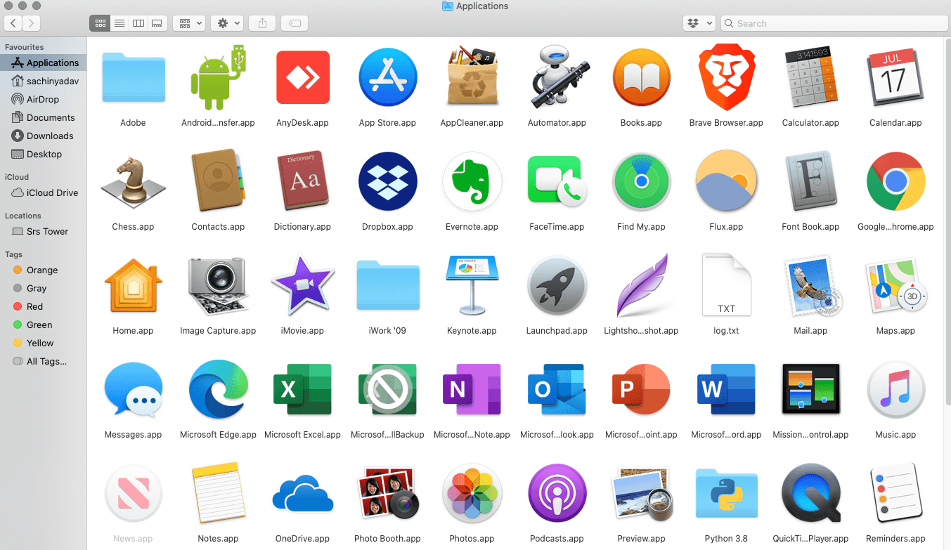Select the Adobe folder
This screenshot has width=951, height=550.
(x=134, y=77)
